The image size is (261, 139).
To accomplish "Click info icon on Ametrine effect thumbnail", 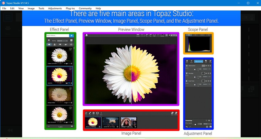I will pos(70,69).
